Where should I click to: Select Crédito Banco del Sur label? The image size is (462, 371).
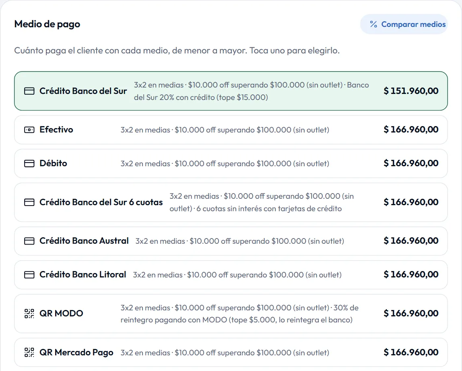[83, 91]
